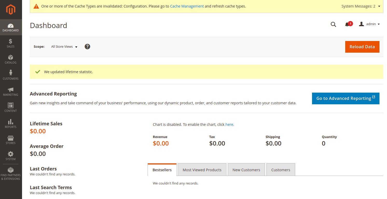Open the Stores sidebar icon
Image resolution: width=387 pixels, height=199 pixels.
pos(11,138)
